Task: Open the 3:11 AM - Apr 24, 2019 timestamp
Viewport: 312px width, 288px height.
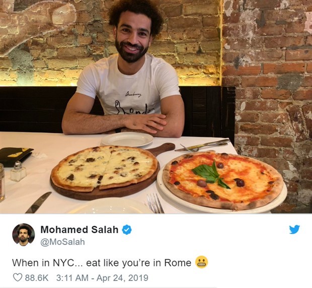Action: (x=102, y=277)
